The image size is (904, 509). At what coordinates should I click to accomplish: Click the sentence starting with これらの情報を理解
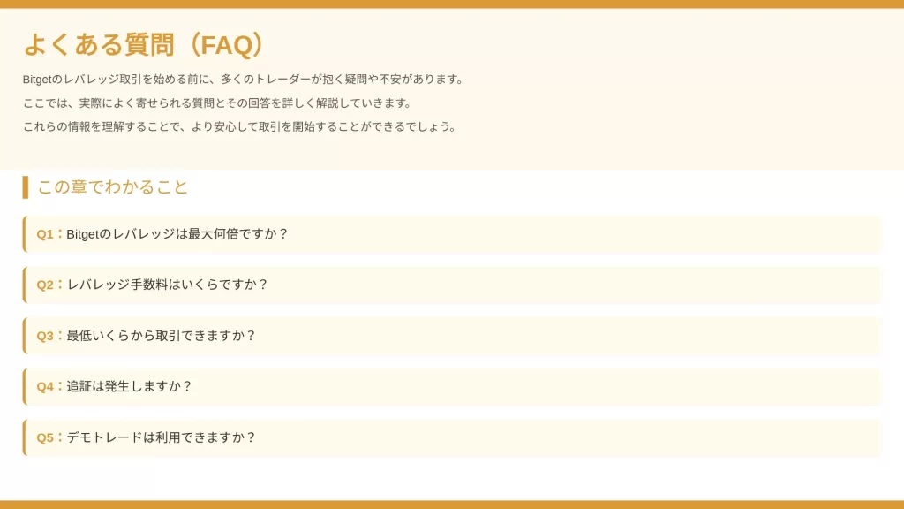point(240,127)
